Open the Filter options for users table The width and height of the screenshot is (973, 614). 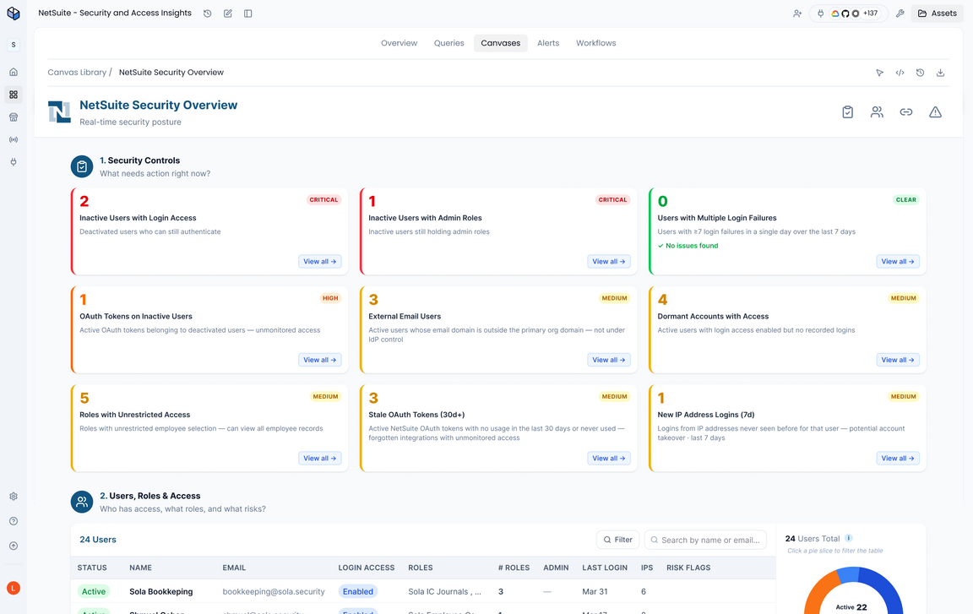[617, 540]
